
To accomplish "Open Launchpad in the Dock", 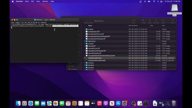I will [x=25, y=103].
